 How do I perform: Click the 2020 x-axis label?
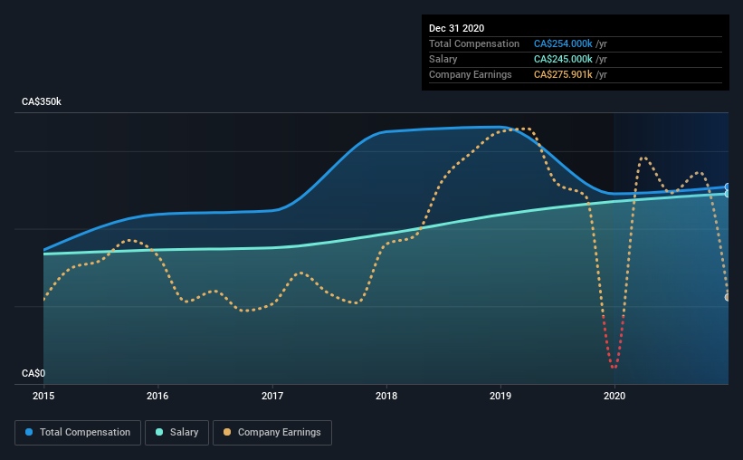pos(614,396)
